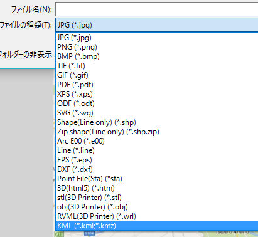Choose XPS (*.xps) option

coord(157,94)
